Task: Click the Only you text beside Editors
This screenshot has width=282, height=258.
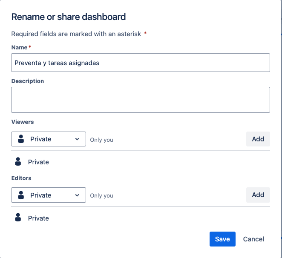Action: 102,195
